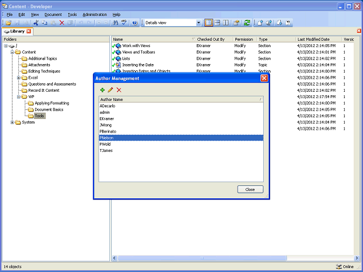
Task: Collapse the root folder node
Action: click(6, 46)
